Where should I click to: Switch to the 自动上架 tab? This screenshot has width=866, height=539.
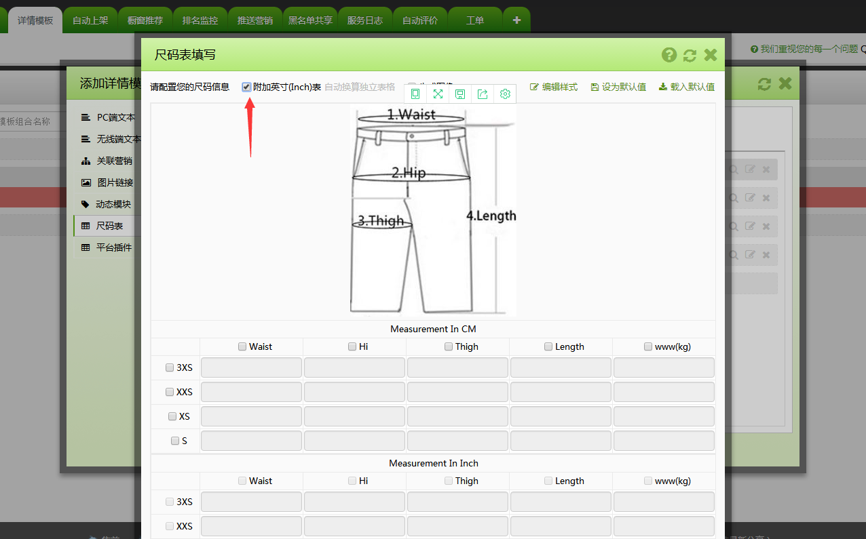90,20
